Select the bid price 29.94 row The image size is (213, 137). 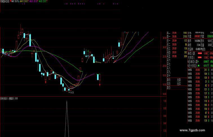177,41
